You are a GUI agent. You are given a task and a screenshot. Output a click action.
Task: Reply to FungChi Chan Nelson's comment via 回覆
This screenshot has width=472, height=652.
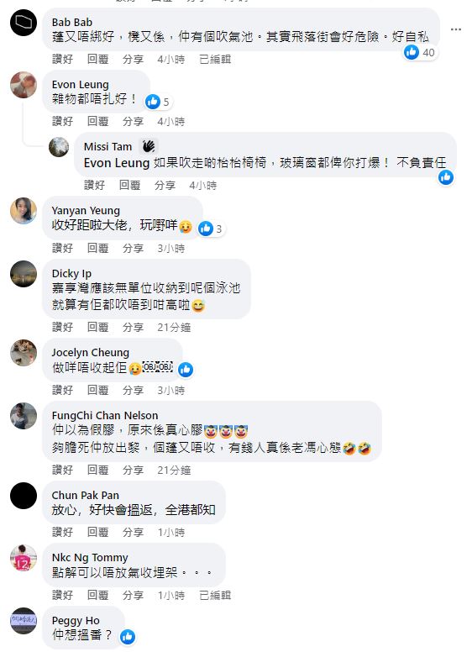pyautogui.click(x=97, y=470)
